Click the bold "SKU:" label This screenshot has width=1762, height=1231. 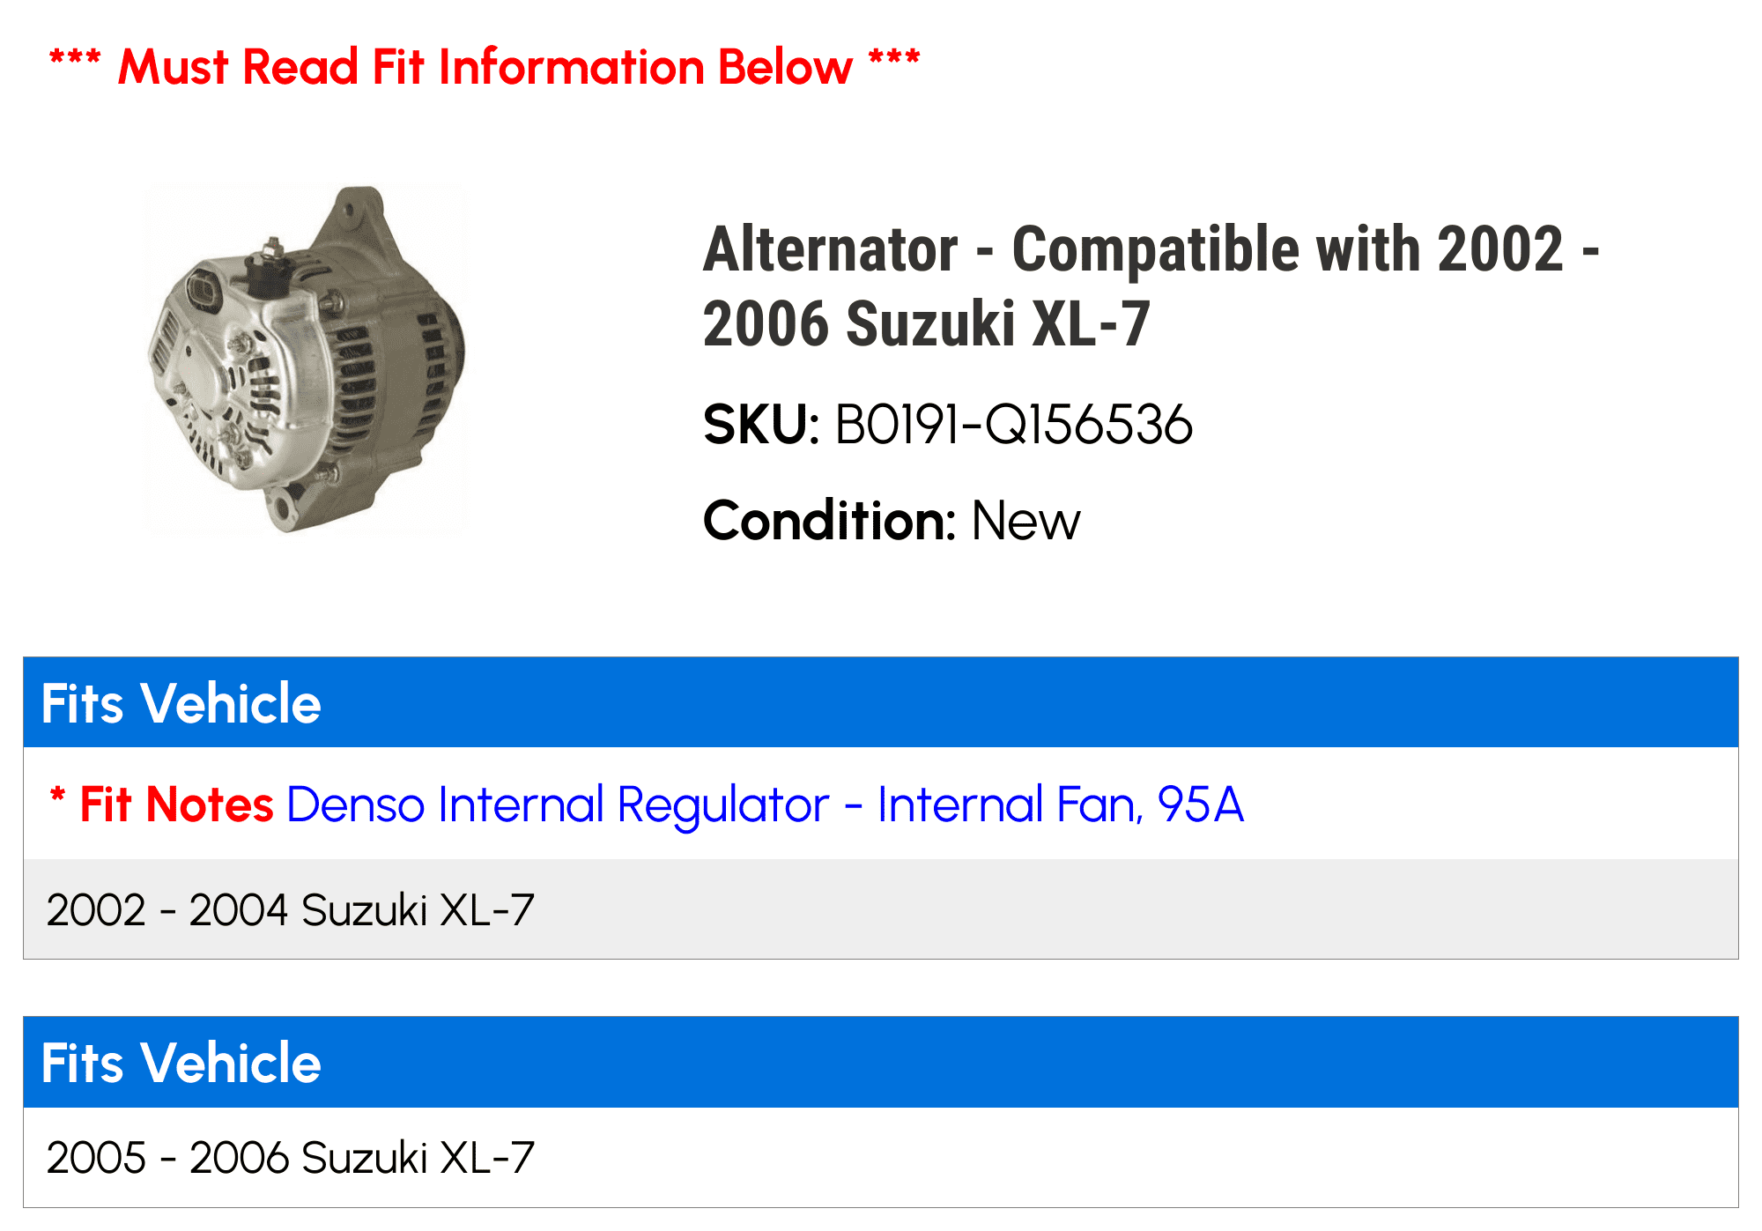[x=761, y=425]
